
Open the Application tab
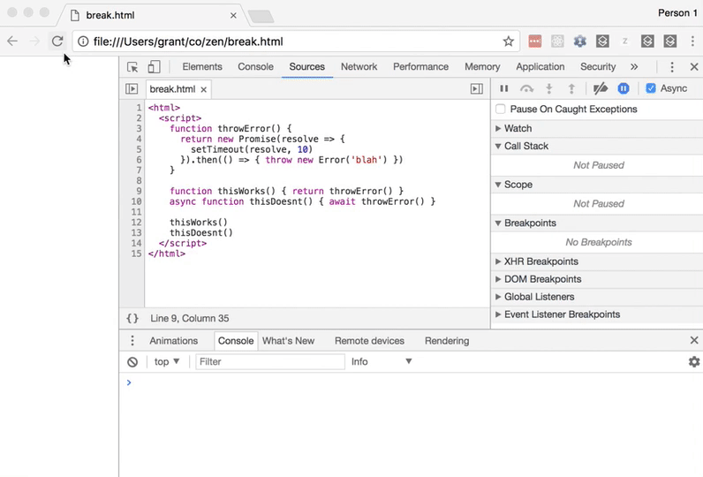pyautogui.click(x=540, y=67)
